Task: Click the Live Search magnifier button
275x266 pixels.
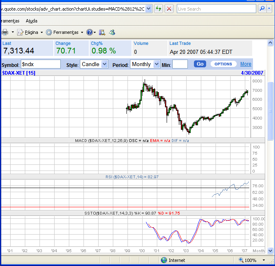Action: 262,9
